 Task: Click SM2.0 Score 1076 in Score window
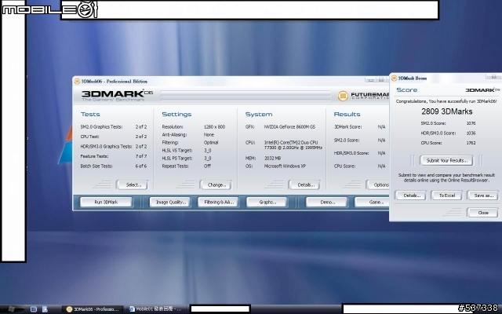(471, 123)
